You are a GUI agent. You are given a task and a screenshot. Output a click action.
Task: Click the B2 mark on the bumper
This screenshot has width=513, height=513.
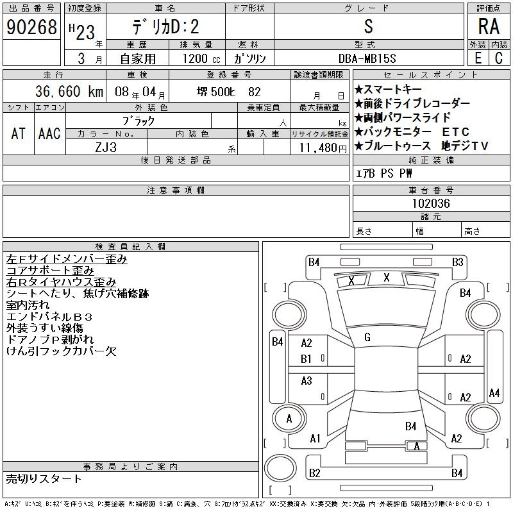pos(314,473)
